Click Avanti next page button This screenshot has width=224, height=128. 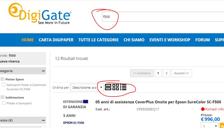(x=181, y=73)
